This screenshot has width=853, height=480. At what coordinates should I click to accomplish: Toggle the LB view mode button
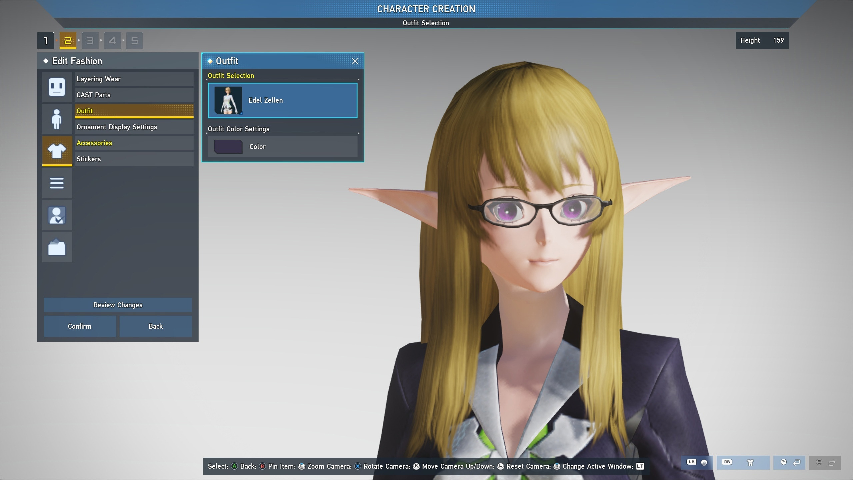click(x=697, y=462)
